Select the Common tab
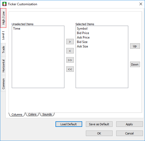Screen dimensions: 145x141 click(x=3, y=84)
